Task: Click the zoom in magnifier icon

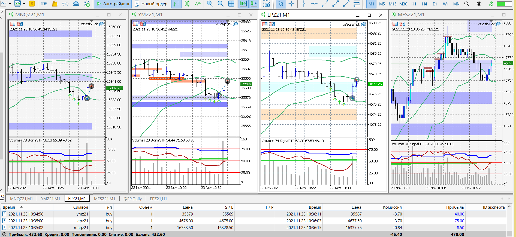Action: pos(210,4)
